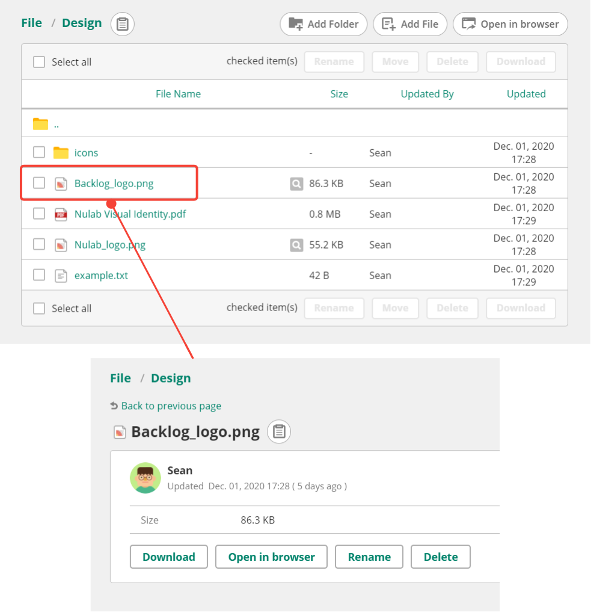Sort by File Name column
Viewport: 591px width, 612px height.
pyautogui.click(x=178, y=94)
